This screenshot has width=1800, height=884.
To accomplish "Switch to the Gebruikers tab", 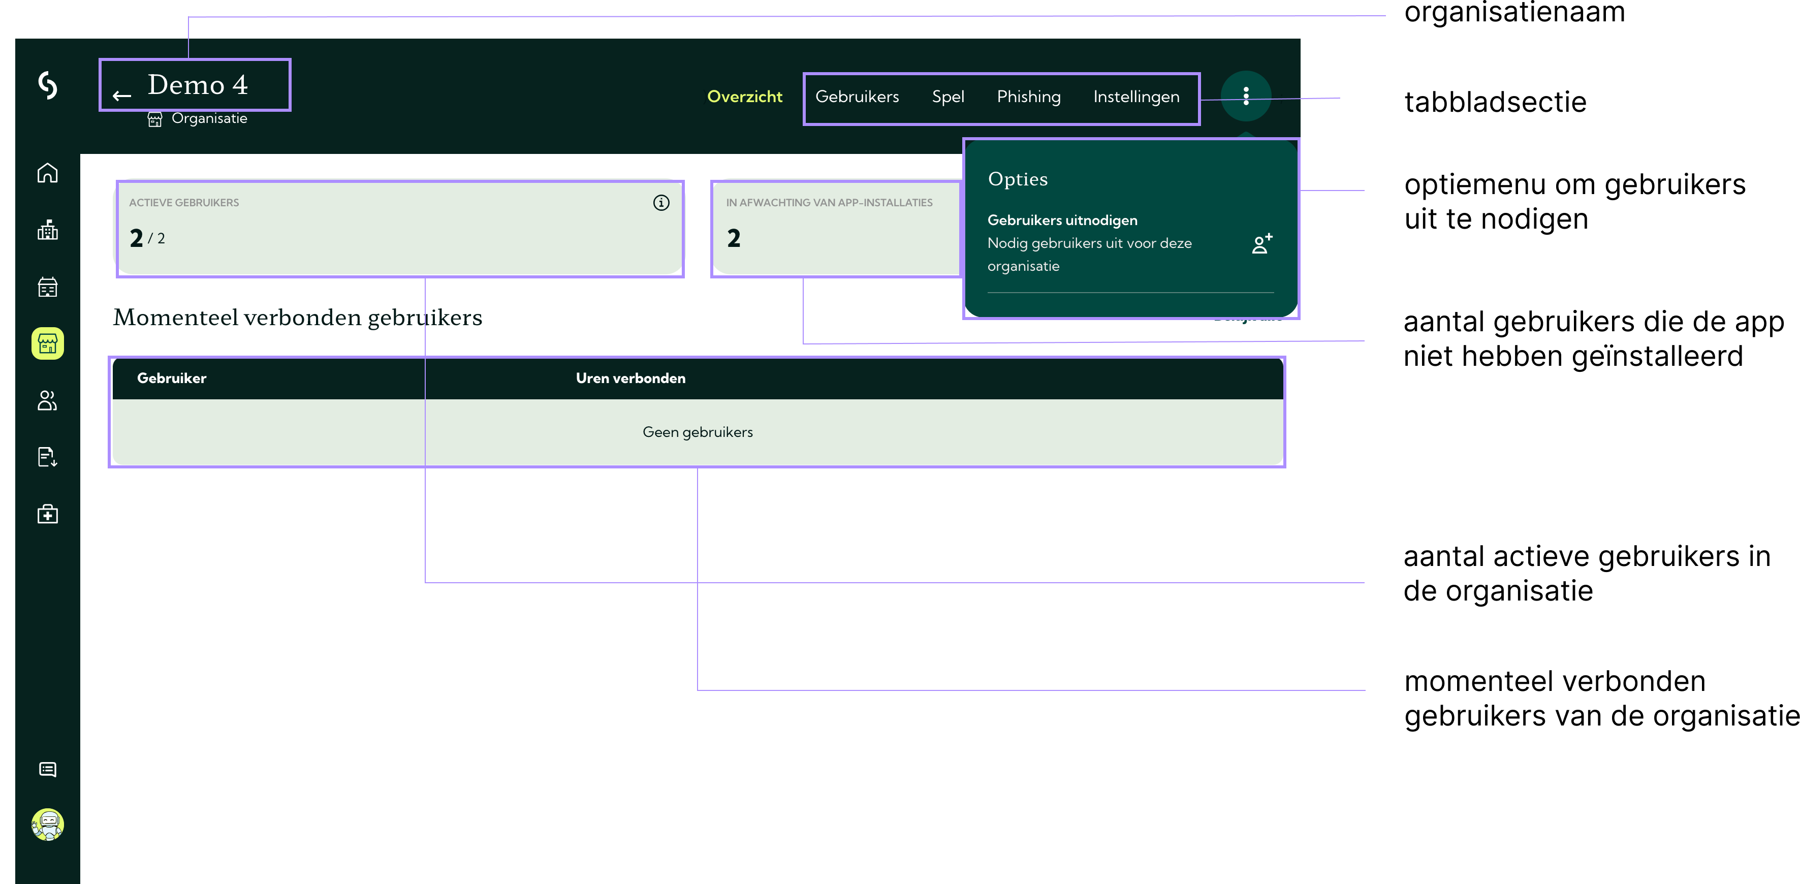I will click(x=857, y=97).
